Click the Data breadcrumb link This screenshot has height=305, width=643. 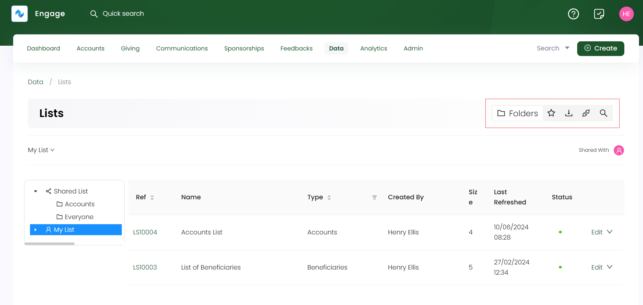35,82
